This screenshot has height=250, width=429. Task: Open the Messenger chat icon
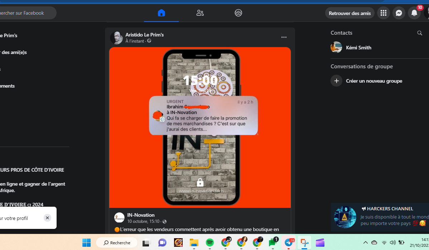399,13
